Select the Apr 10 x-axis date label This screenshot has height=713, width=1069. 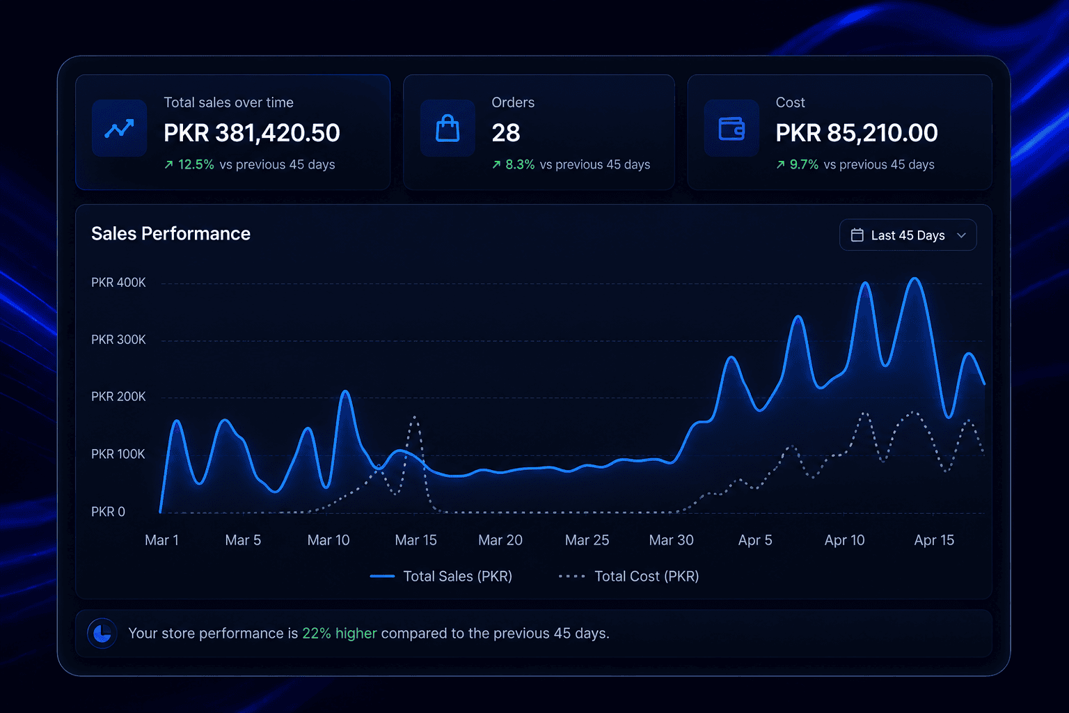pos(844,540)
